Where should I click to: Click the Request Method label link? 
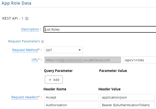pyautogui.click(x=25, y=50)
